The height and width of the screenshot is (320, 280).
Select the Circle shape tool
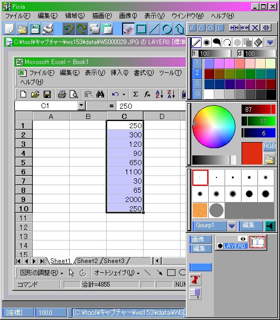pyautogui.click(x=167, y=29)
